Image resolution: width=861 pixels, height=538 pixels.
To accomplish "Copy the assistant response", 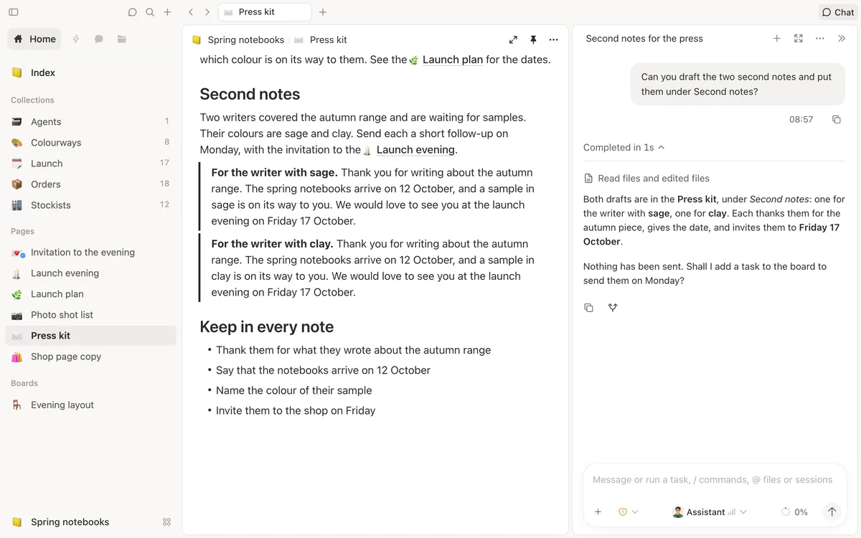I will point(588,308).
